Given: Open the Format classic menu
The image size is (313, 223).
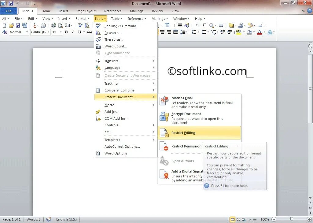Looking at the screenshot, I should (x=82, y=19).
